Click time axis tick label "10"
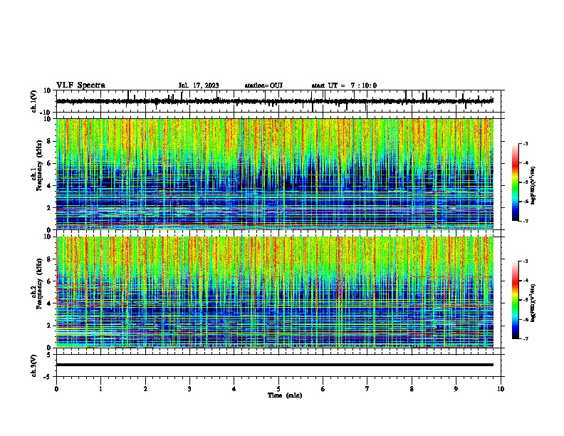This screenshot has width=564, height=436. pos(501,389)
